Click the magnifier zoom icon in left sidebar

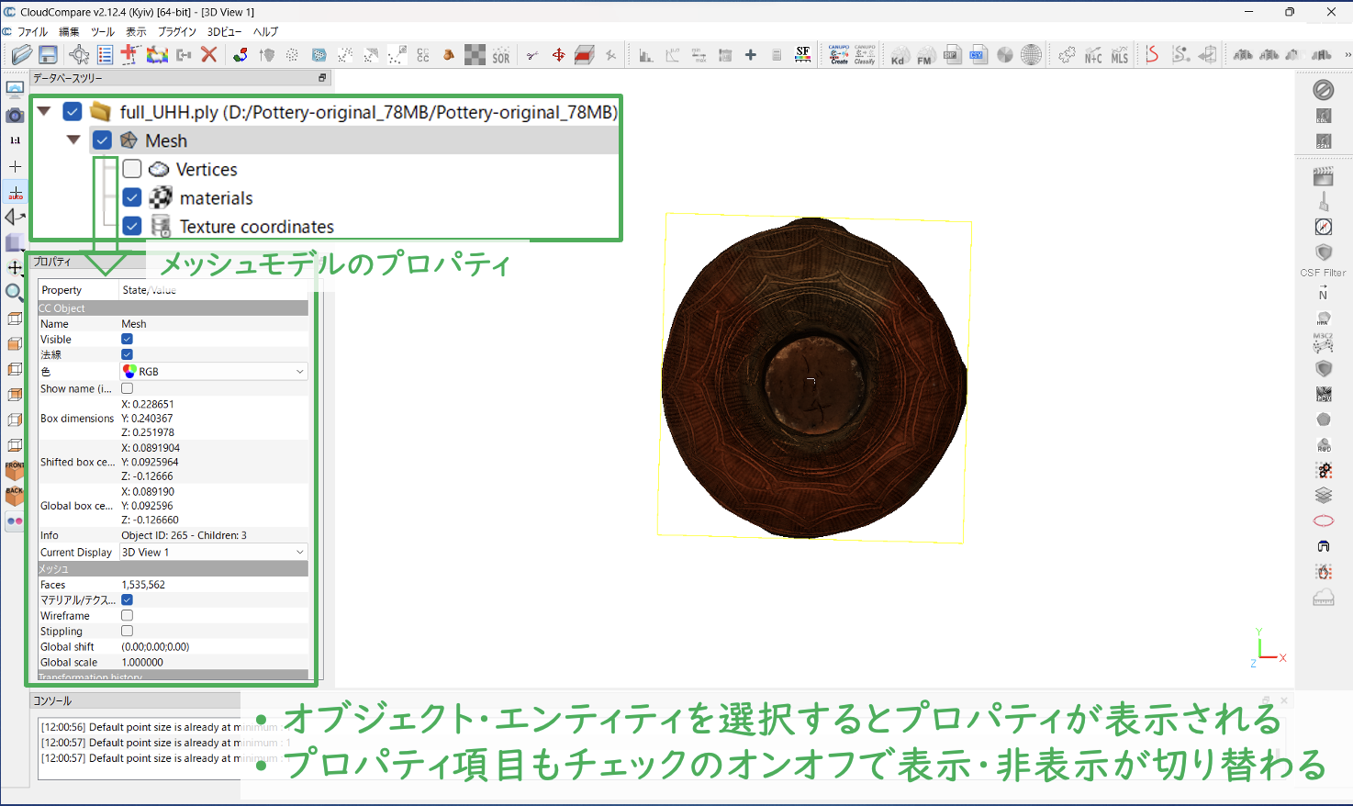15,293
